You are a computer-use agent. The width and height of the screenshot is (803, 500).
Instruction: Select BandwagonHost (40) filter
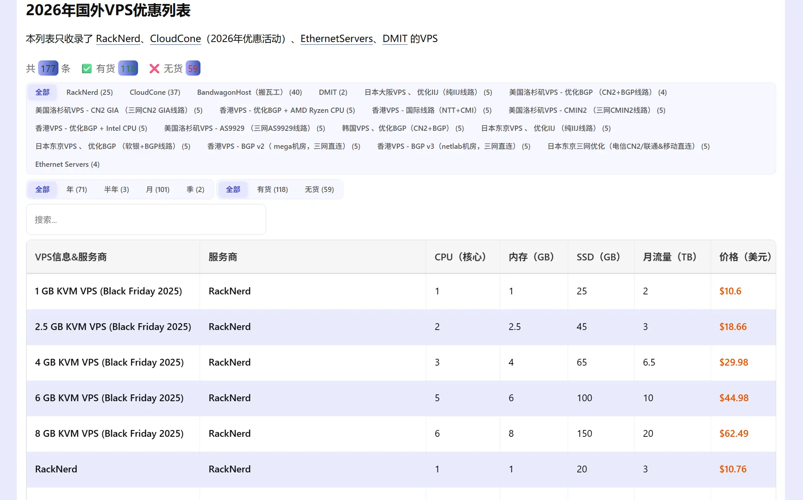tap(249, 92)
